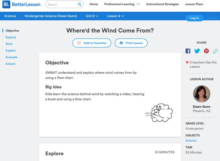
Task: Click the wind cloud cartoon image
Action: [x=159, y=113]
